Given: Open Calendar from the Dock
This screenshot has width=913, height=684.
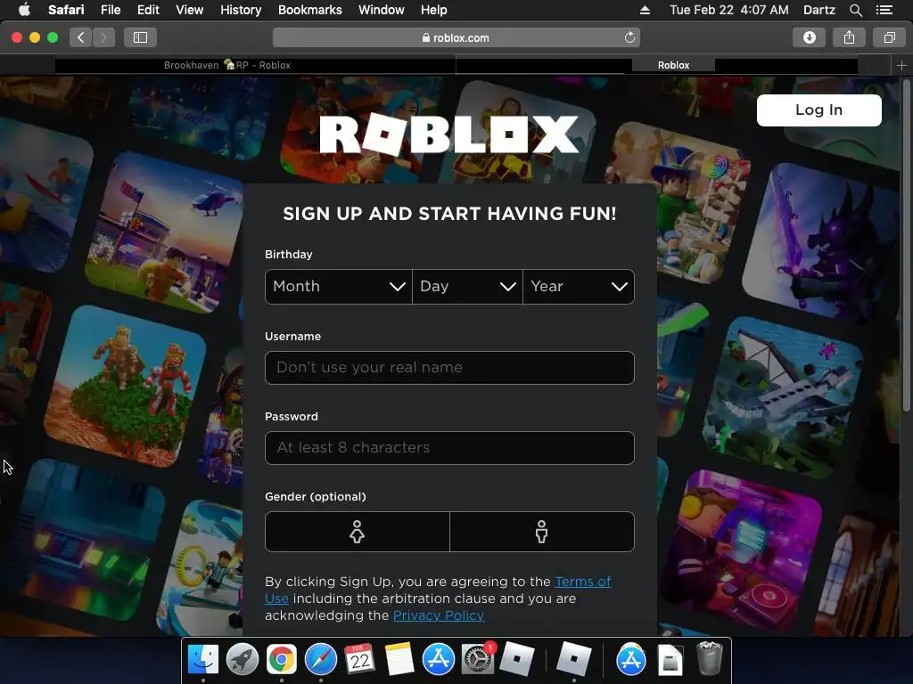Looking at the screenshot, I should coord(360,660).
